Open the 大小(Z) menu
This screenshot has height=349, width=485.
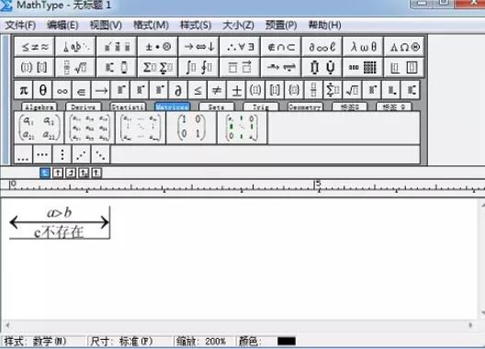point(238,25)
